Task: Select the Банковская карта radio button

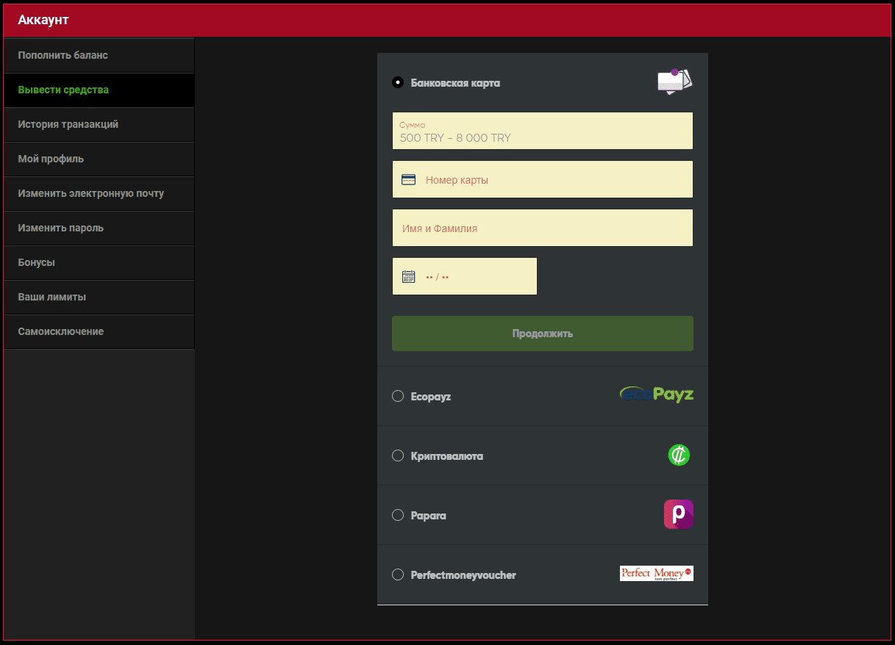Action: (398, 83)
